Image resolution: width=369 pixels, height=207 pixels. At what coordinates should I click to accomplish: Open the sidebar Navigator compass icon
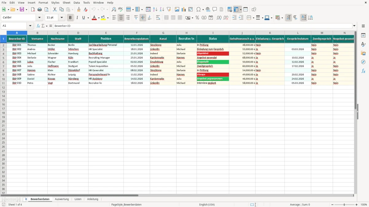[363, 62]
